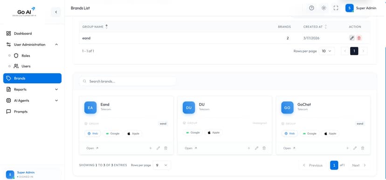
Task: Select Apple channel chip on Eand card
Action: click(x=133, y=133)
